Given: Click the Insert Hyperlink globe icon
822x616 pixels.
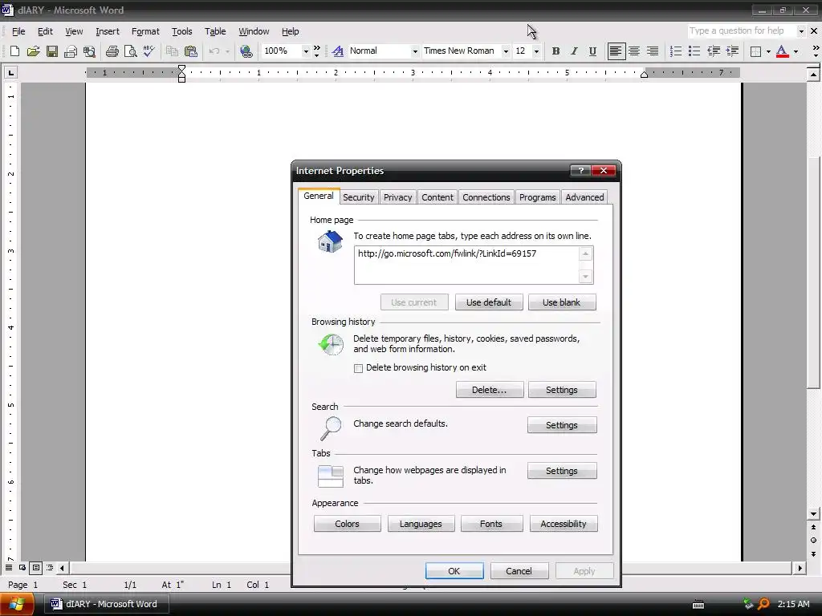Looking at the screenshot, I should tap(246, 51).
